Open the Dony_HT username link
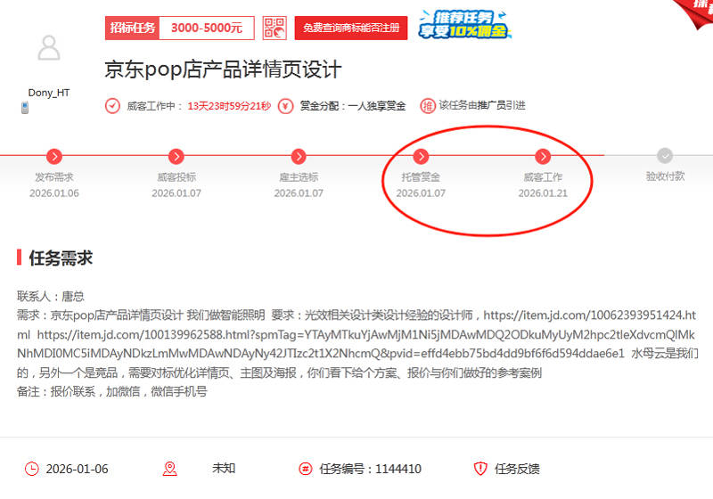 point(49,93)
